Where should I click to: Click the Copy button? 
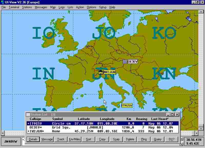pyautogui.click(x=102, y=139)
